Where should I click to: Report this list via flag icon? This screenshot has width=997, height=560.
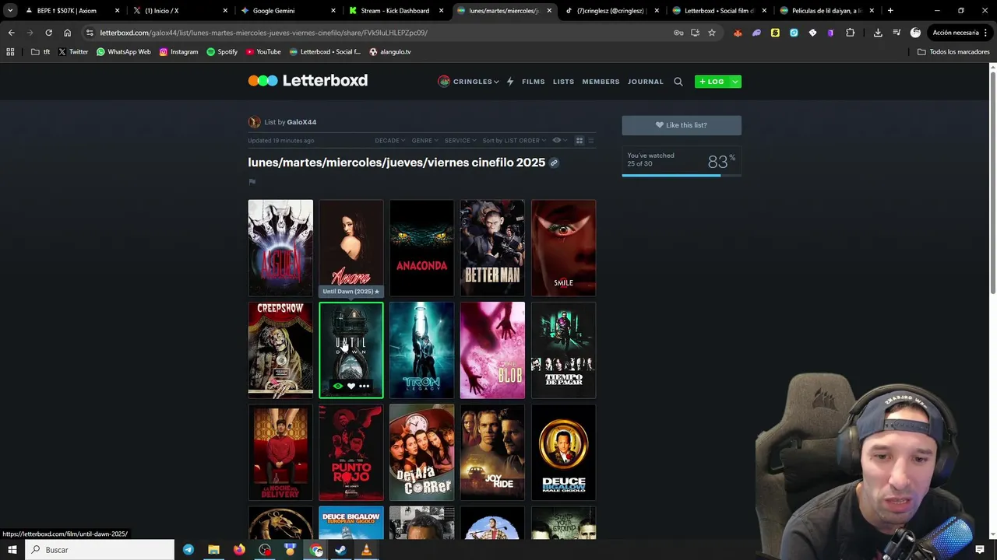252,182
